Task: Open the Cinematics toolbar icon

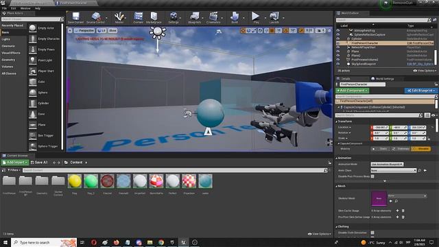Action: 213,16
